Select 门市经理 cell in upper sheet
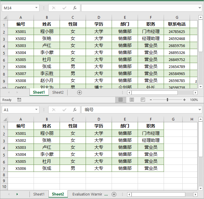This screenshot has width=204, height=199. 151,32
